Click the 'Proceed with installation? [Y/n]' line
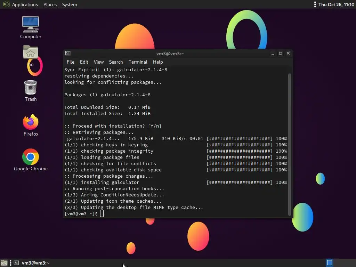356x267 pixels. pos(113,126)
